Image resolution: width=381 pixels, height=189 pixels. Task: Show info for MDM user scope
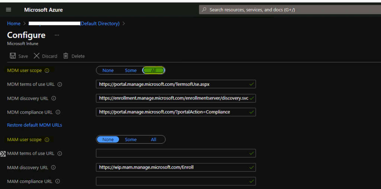pos(47,71)
